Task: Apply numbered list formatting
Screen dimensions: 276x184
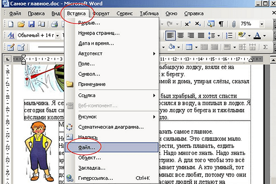Action: coord(230,35)
